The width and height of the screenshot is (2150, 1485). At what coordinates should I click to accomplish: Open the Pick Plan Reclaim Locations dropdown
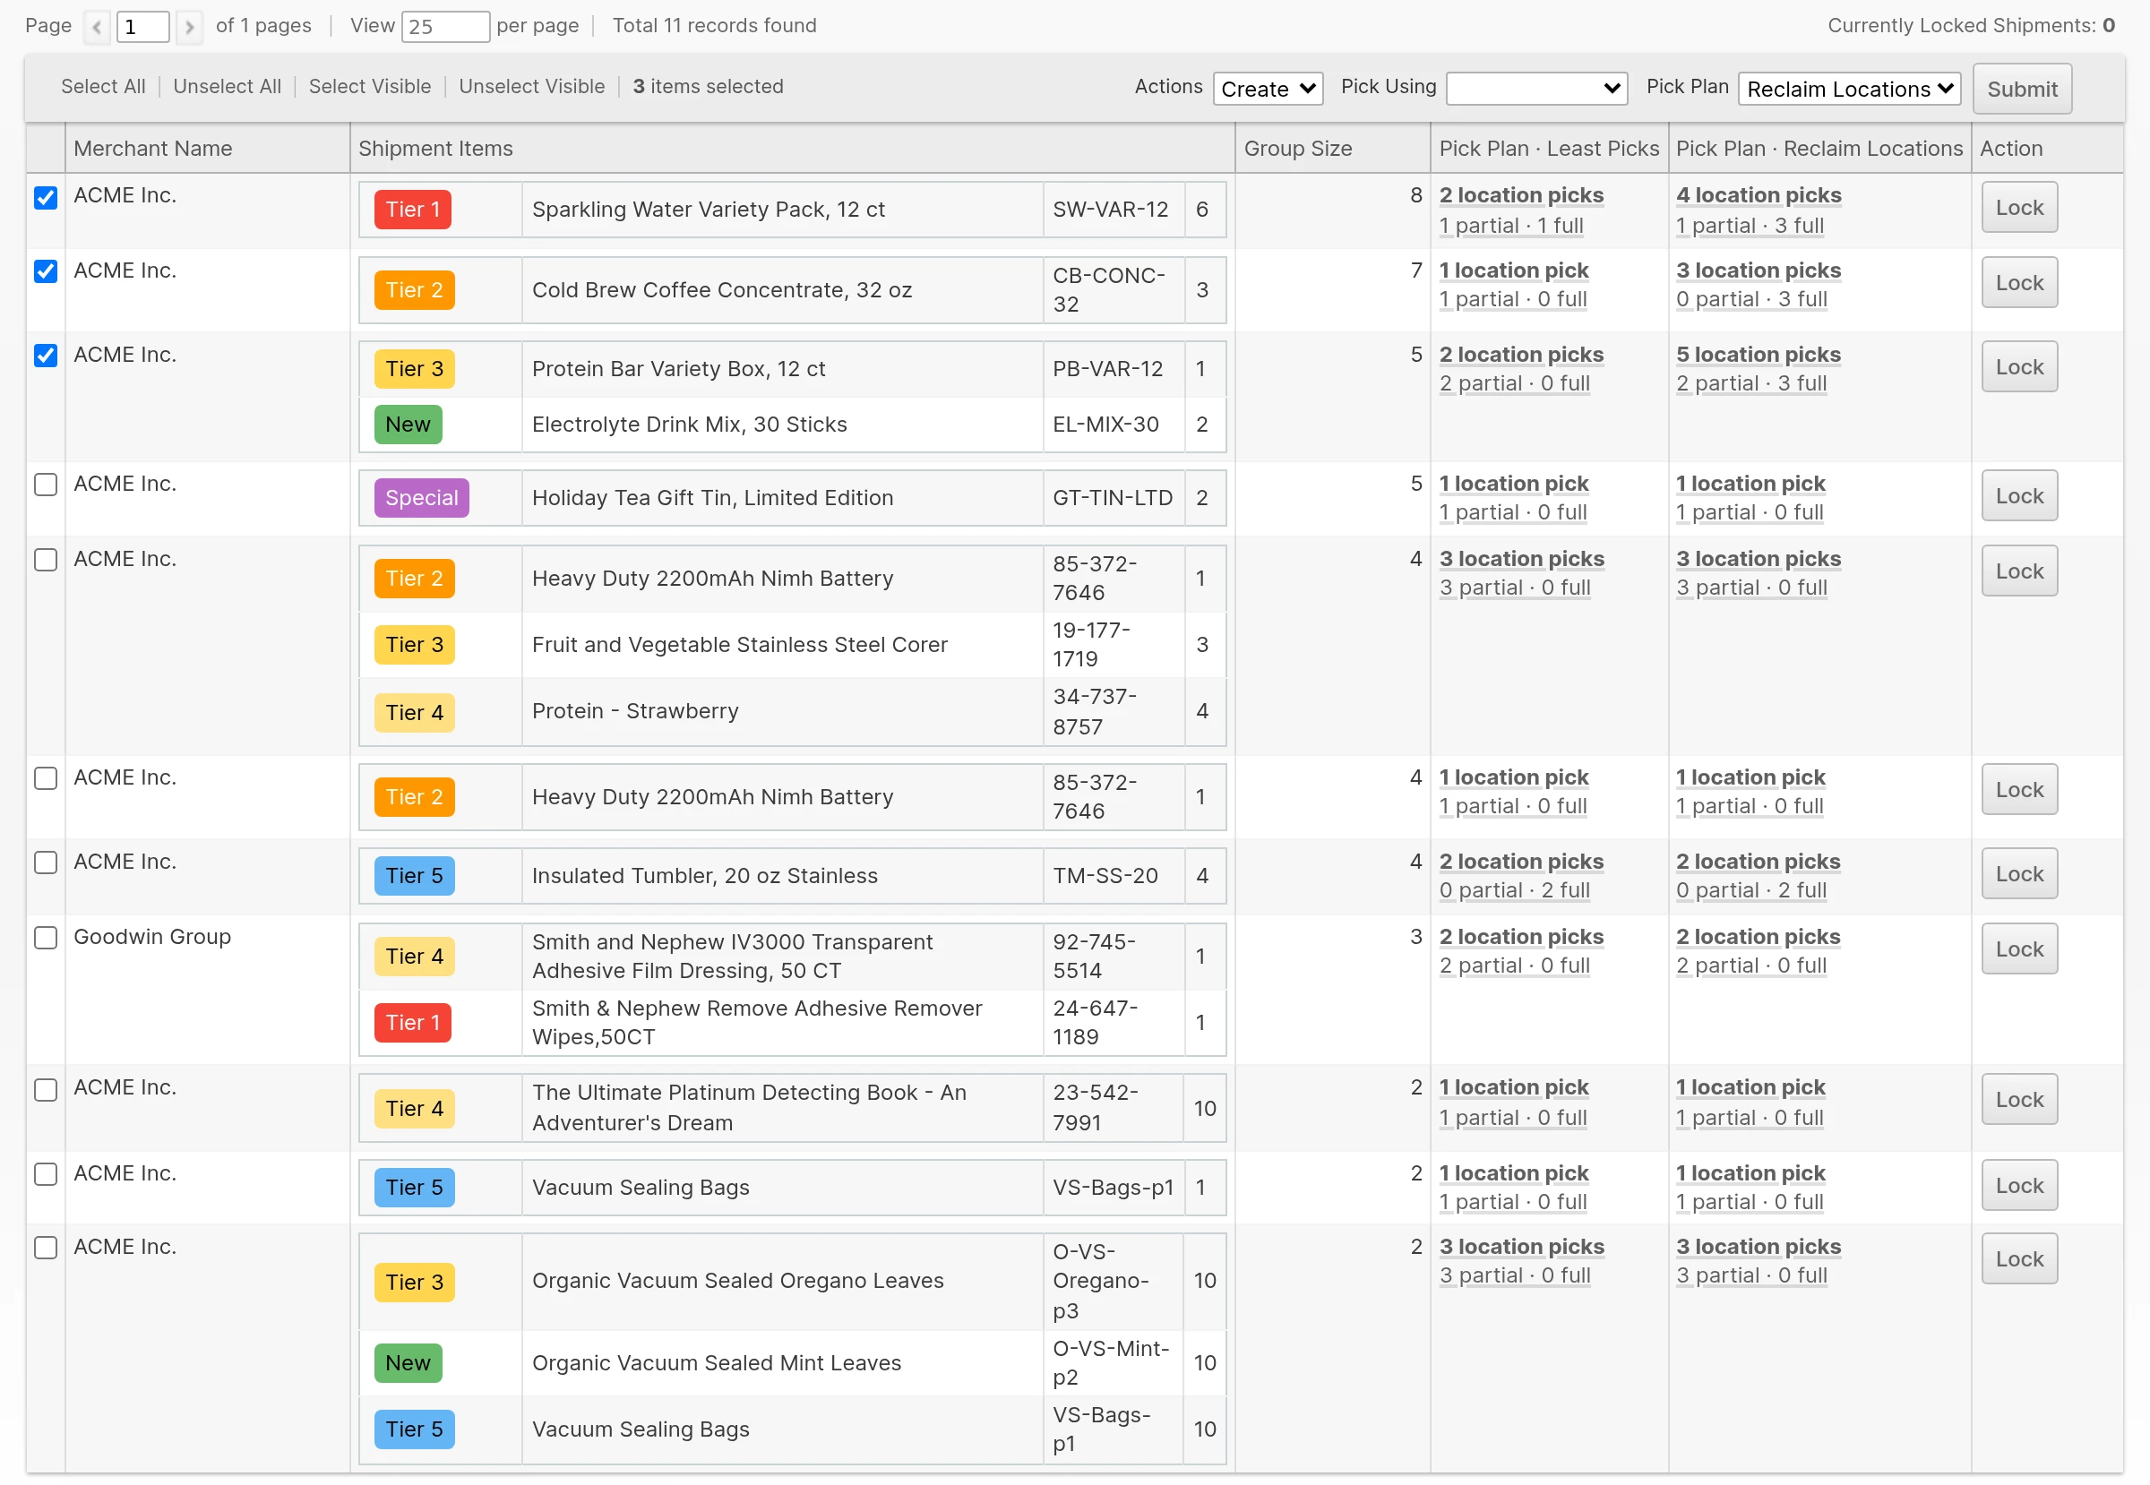pos(1849,89)
